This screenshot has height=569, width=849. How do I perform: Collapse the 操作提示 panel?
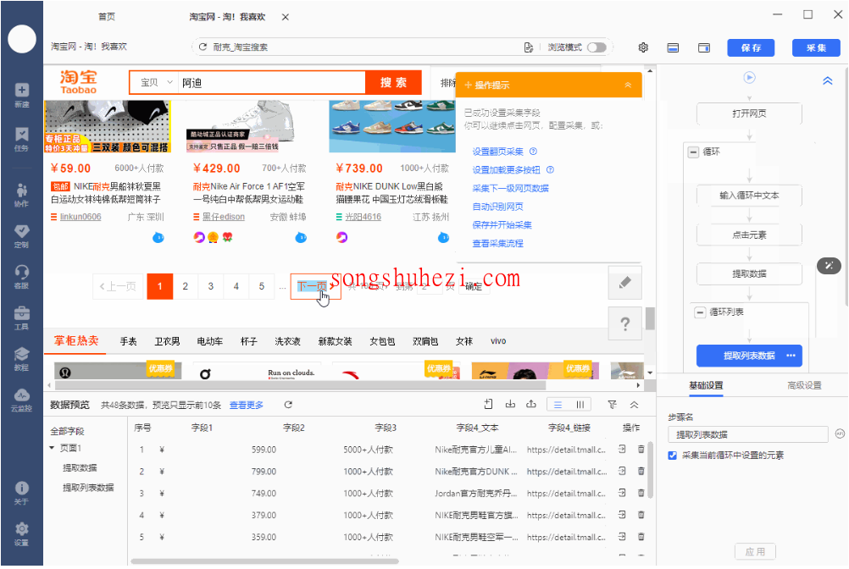628,85
